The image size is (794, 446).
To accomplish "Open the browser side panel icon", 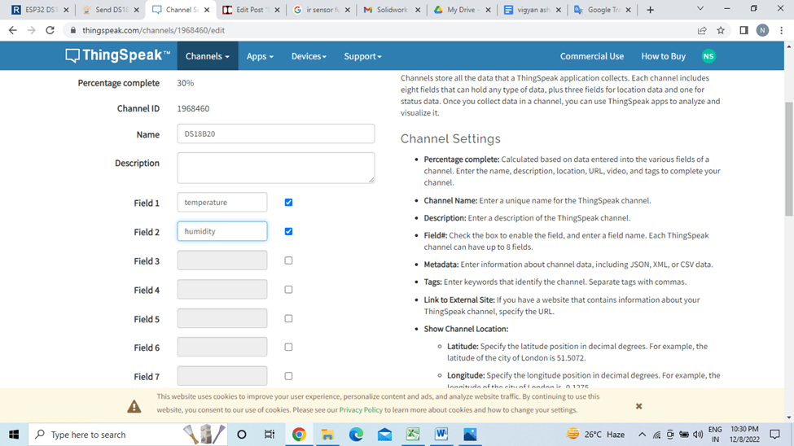I will click(x=744, y=30).
